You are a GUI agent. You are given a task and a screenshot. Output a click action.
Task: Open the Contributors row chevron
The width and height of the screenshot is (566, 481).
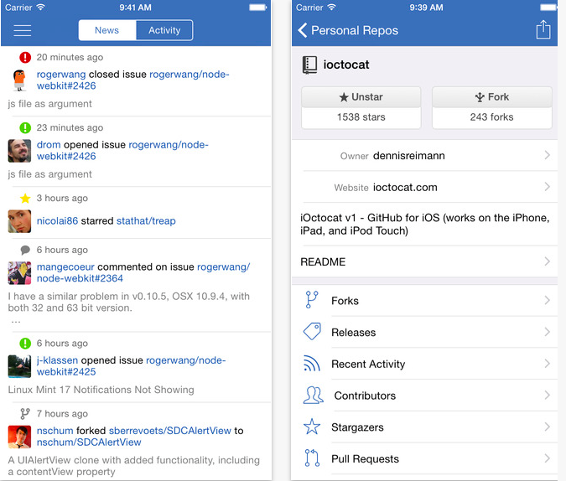click(548, 396)
